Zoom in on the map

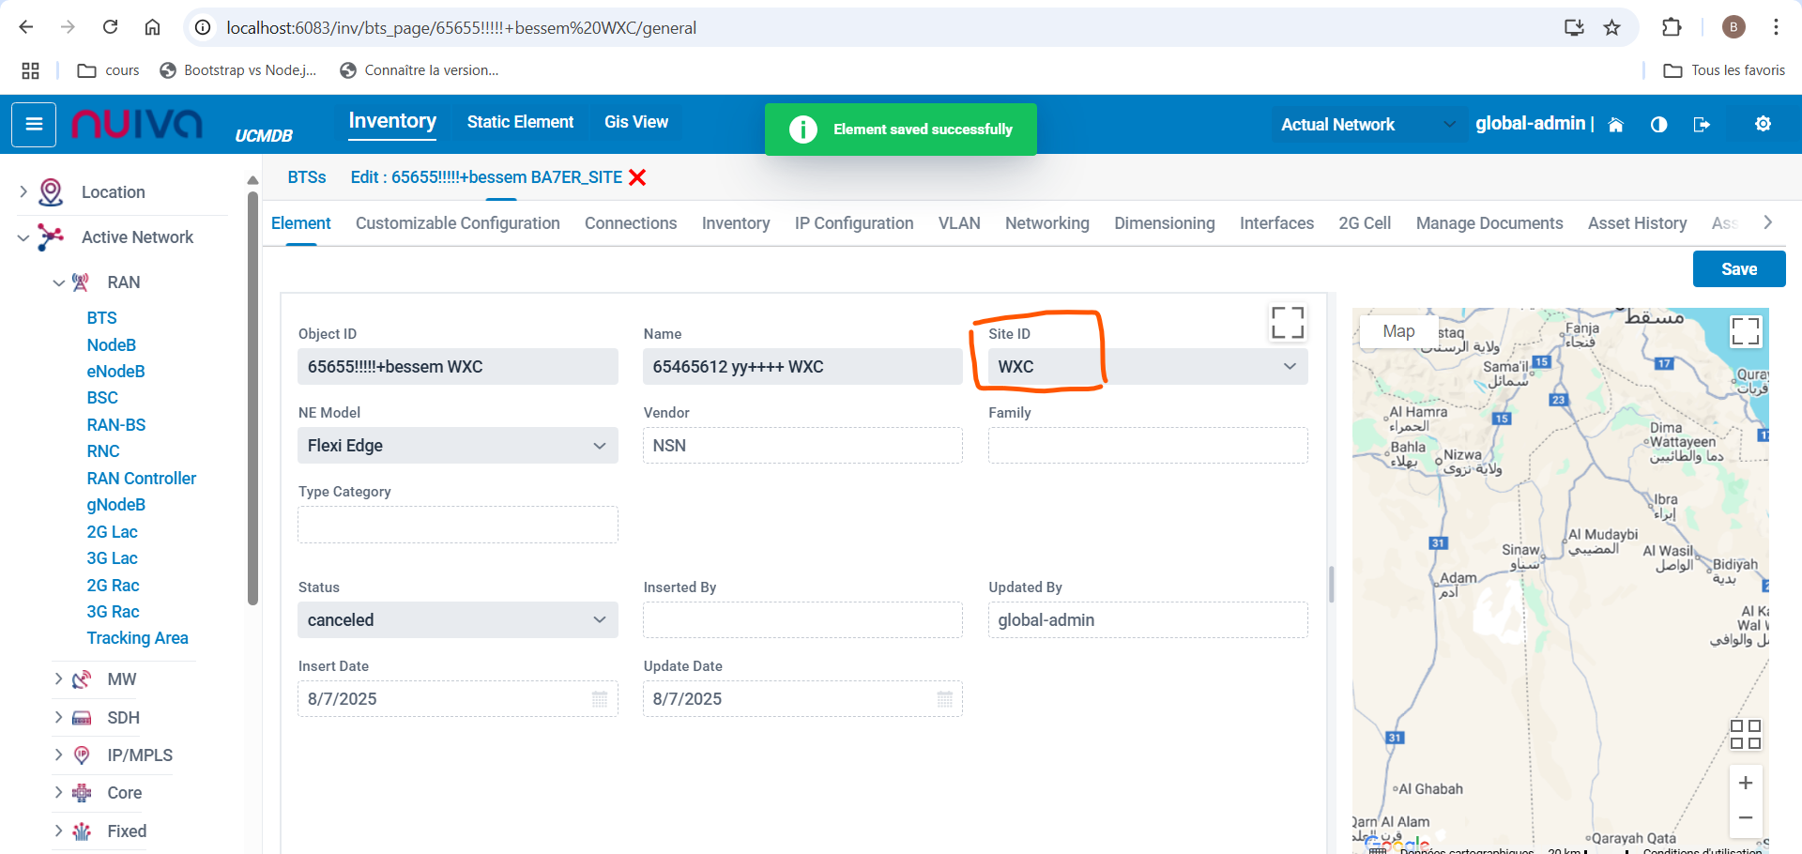tap(1745, 783)
